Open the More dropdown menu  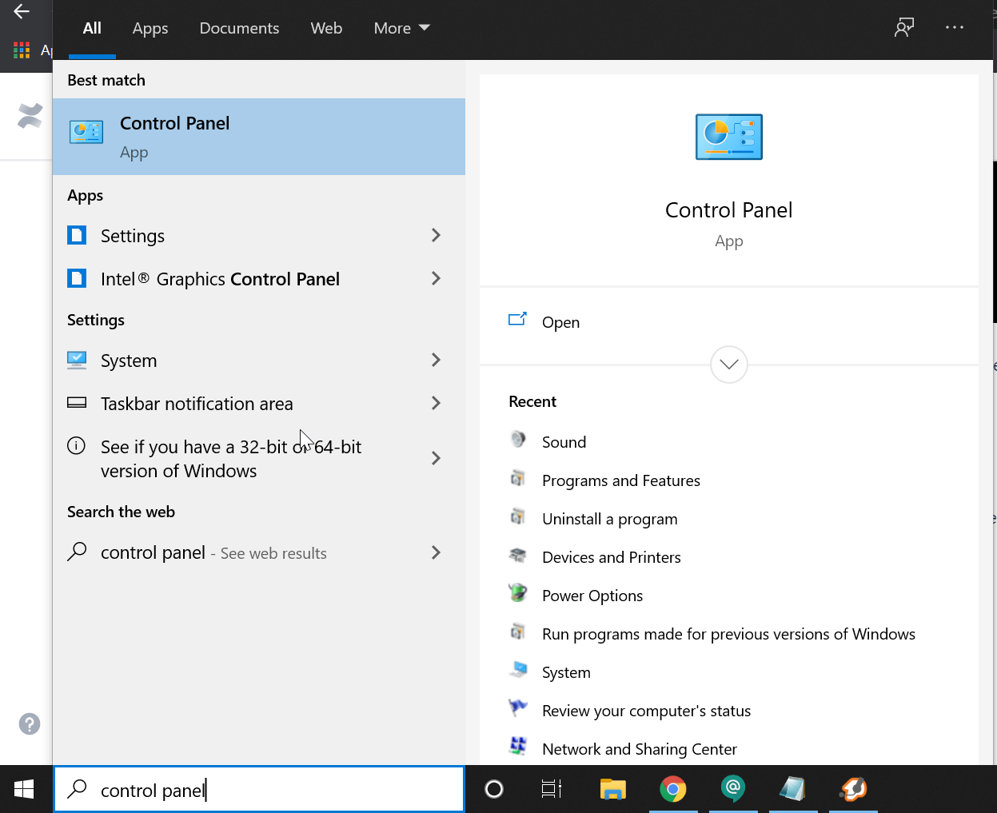tap(401, 28)
